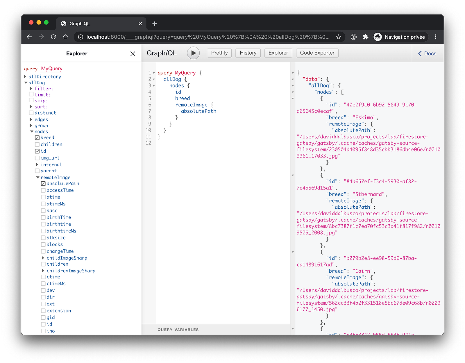Reload the page in browser
The image size is (465, 363).
click(x=53, y=37)
